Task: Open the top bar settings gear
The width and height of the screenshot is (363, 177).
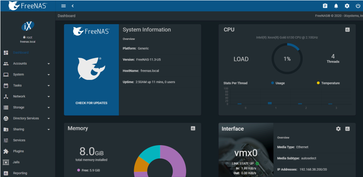Action: coord(347,6)
